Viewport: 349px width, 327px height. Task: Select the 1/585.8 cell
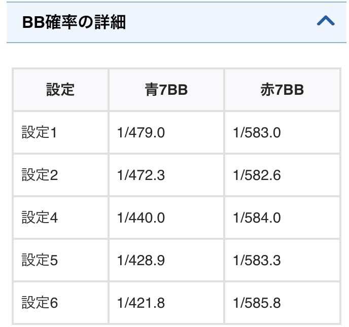point(282,303)
